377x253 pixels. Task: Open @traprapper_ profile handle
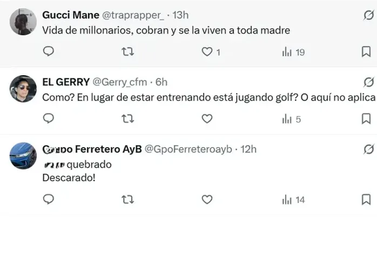click(x=134, y=15)
